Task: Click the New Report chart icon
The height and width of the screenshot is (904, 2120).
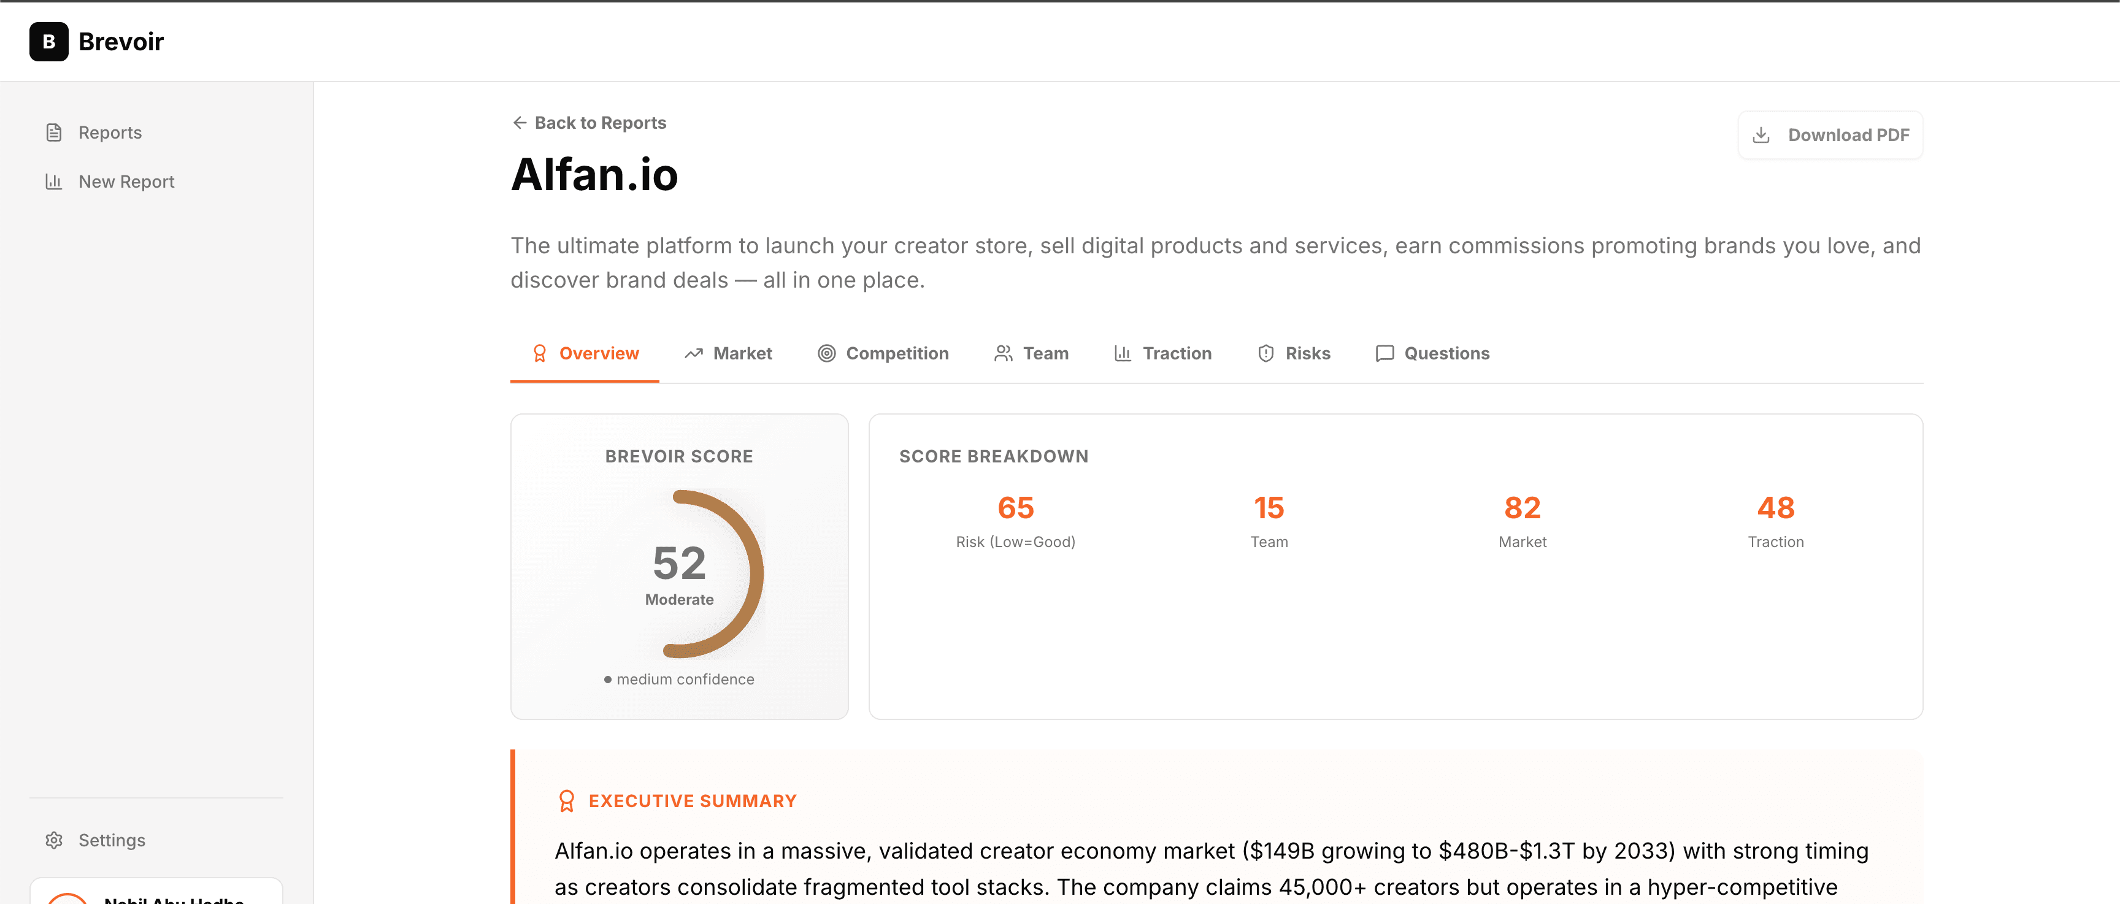Action: (x=53, y=181)
